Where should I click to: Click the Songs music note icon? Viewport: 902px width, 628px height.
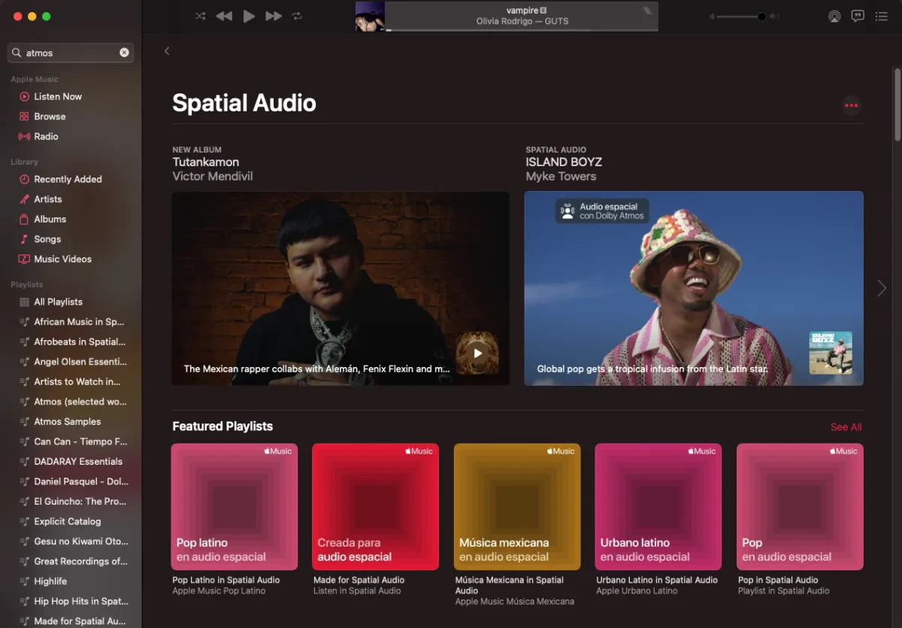click(24, 239)
